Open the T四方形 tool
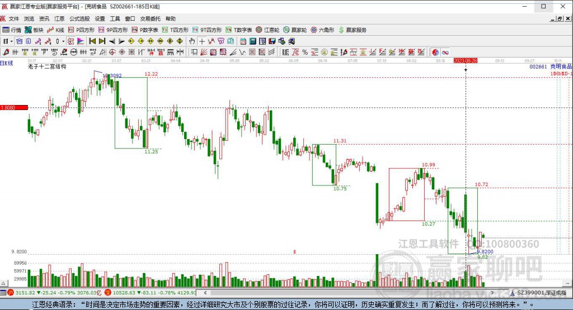573x310 pixels. pos(175,30)
